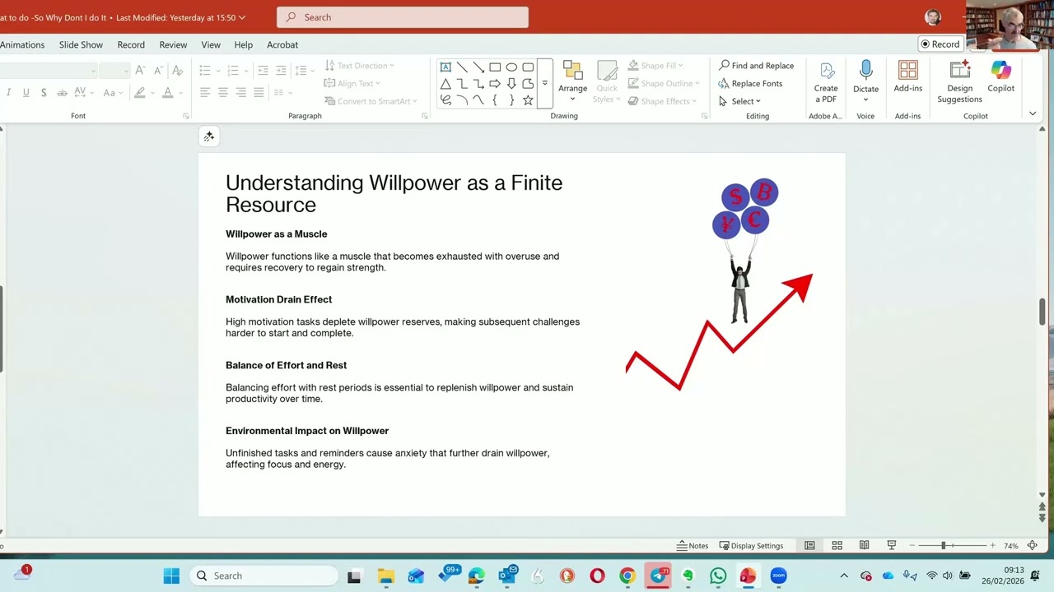The height and width of the screenshot is (592, 1054).
Task: Click Increase Font Size icon
Action: click(x=140, y=71)
